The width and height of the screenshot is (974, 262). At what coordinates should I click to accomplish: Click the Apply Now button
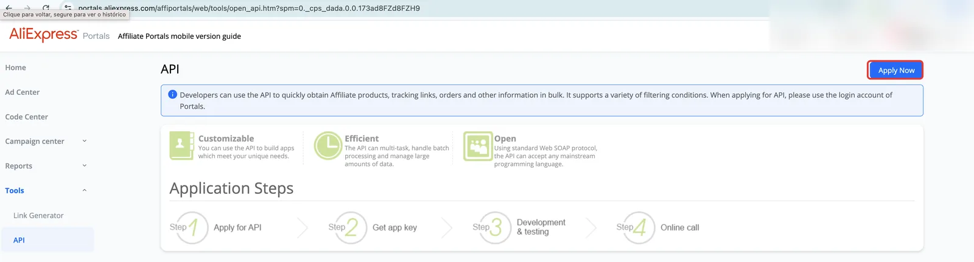click(895, 71)
